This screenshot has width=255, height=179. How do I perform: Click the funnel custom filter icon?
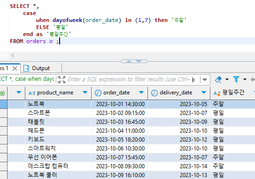pos(236,79)
